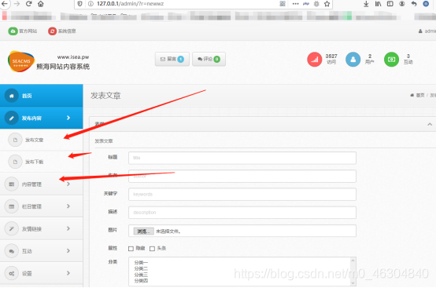The width and height of the screenshot is (436, 288).
Task: Select 分类一 in the category list
Action: (x=141, y=263)
